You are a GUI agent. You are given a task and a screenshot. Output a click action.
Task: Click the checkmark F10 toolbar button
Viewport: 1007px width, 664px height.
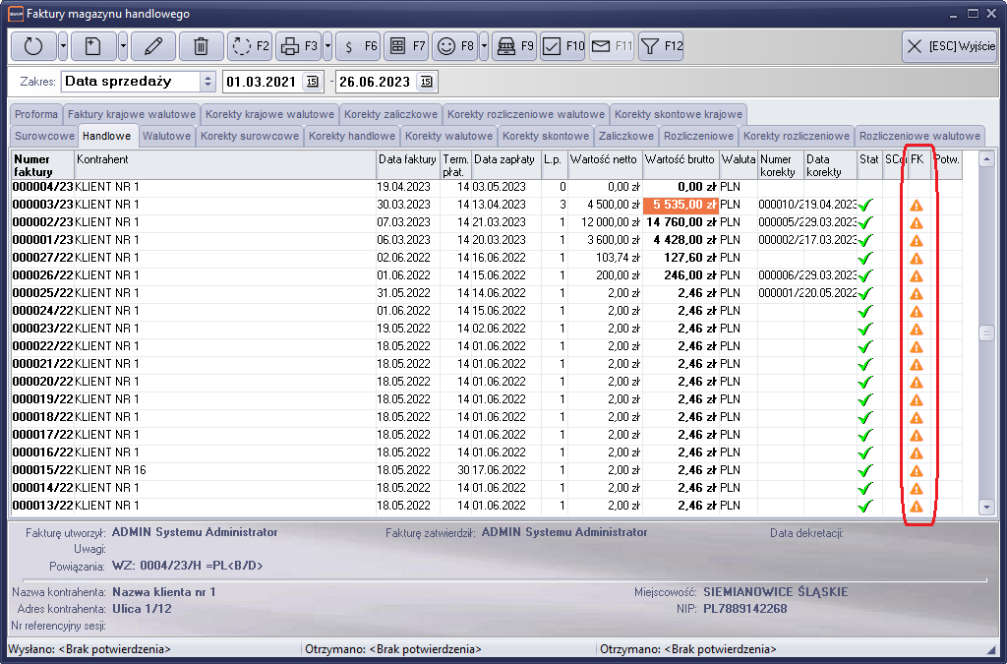point(563,46)
